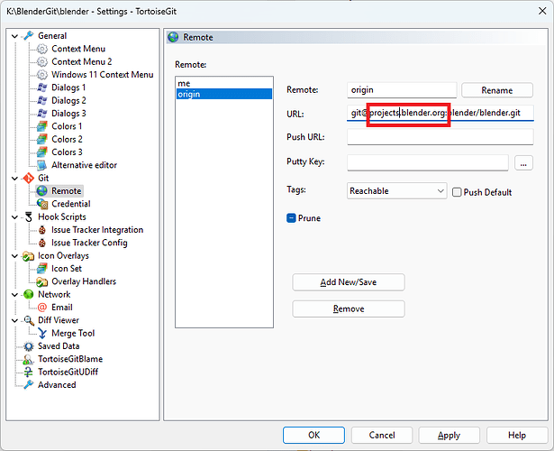The image size is (554, 451).
Task: Click the Remove button
Action: pos(349,308)
